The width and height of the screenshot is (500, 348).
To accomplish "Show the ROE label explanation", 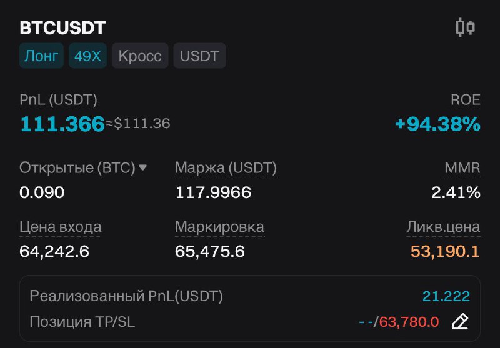I will 465,100.
